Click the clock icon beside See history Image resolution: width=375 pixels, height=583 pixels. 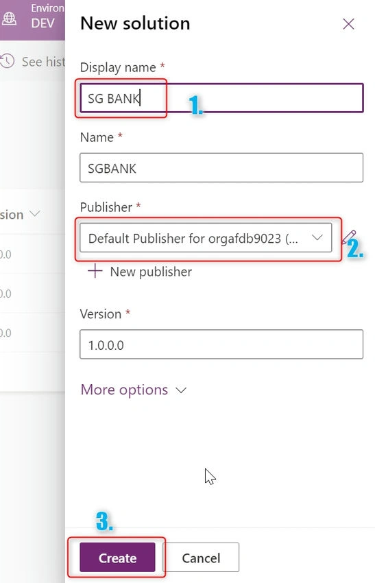(x=7, y=61)
